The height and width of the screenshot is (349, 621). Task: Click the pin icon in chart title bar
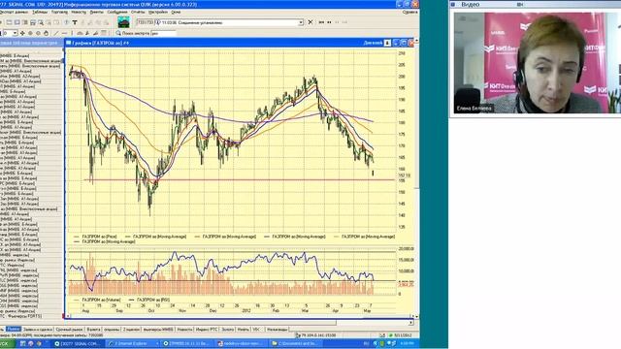[x=387, y=43]
